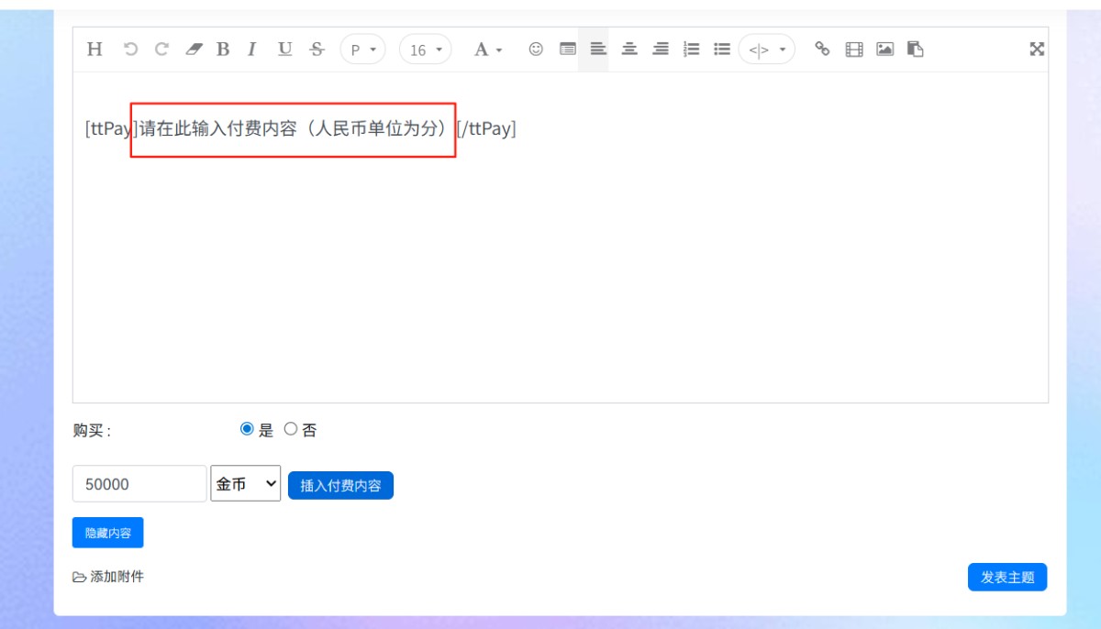Select the 是 radio button for purchase
The height and width of the screenshot is (629, 1101).
pyautogui.click(x=247, y=429)
